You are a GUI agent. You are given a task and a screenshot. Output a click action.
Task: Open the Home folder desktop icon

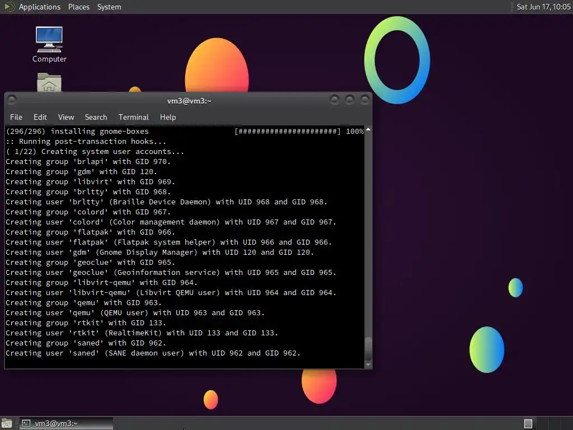point(49,83)
